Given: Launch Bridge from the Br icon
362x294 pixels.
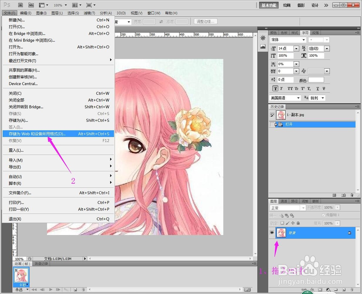Looking at the screenshot, I should pyautogui.click(x=21, y=5).
